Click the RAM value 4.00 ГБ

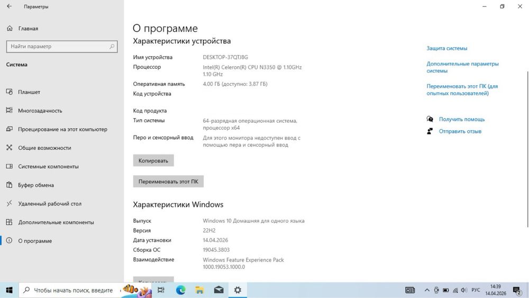(x=235, y=84)
